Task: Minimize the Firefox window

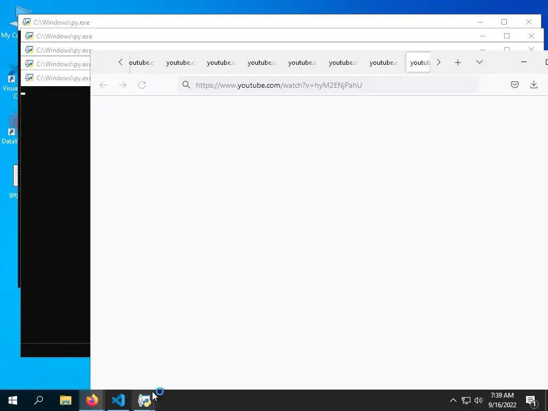Action: [523, 62]
